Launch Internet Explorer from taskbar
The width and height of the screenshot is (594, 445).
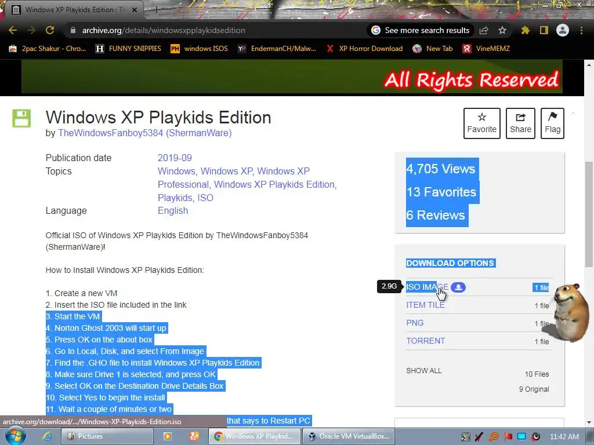click(x=47, y=436)
